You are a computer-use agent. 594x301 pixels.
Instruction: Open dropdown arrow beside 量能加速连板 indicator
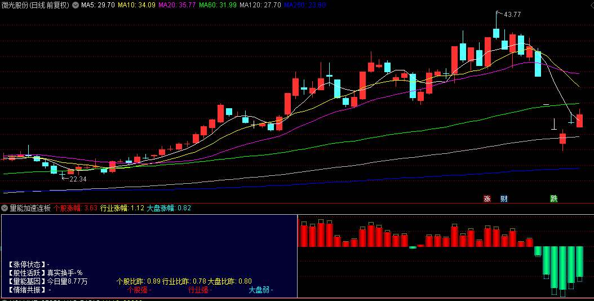(x=5, y=208)
